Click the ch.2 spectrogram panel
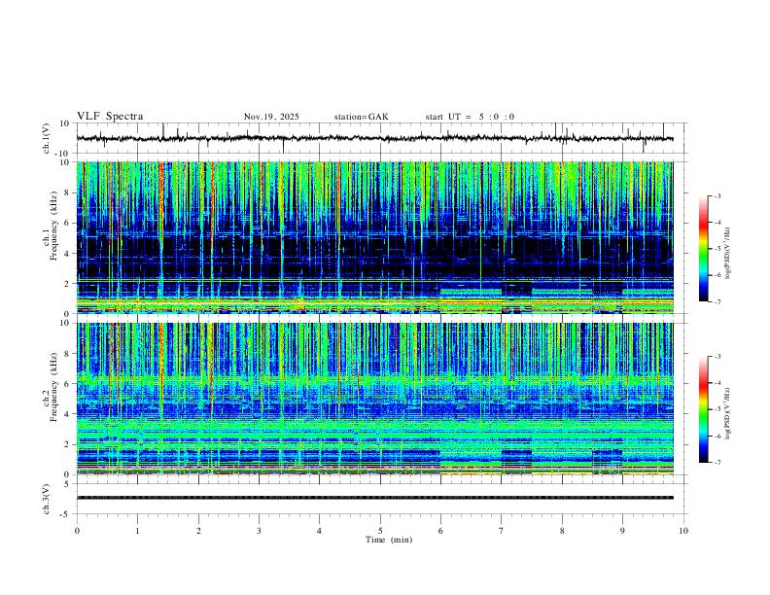 [375, 399]
